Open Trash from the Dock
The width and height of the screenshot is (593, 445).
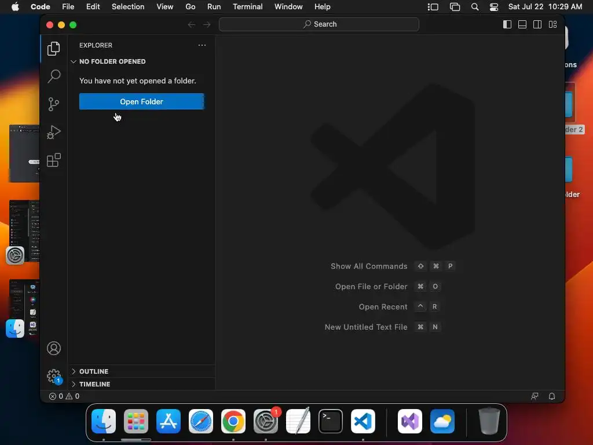click(x=489, y=421)
